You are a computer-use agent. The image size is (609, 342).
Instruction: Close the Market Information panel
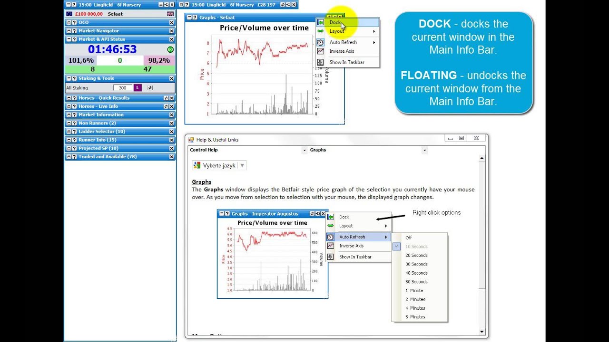172,115
